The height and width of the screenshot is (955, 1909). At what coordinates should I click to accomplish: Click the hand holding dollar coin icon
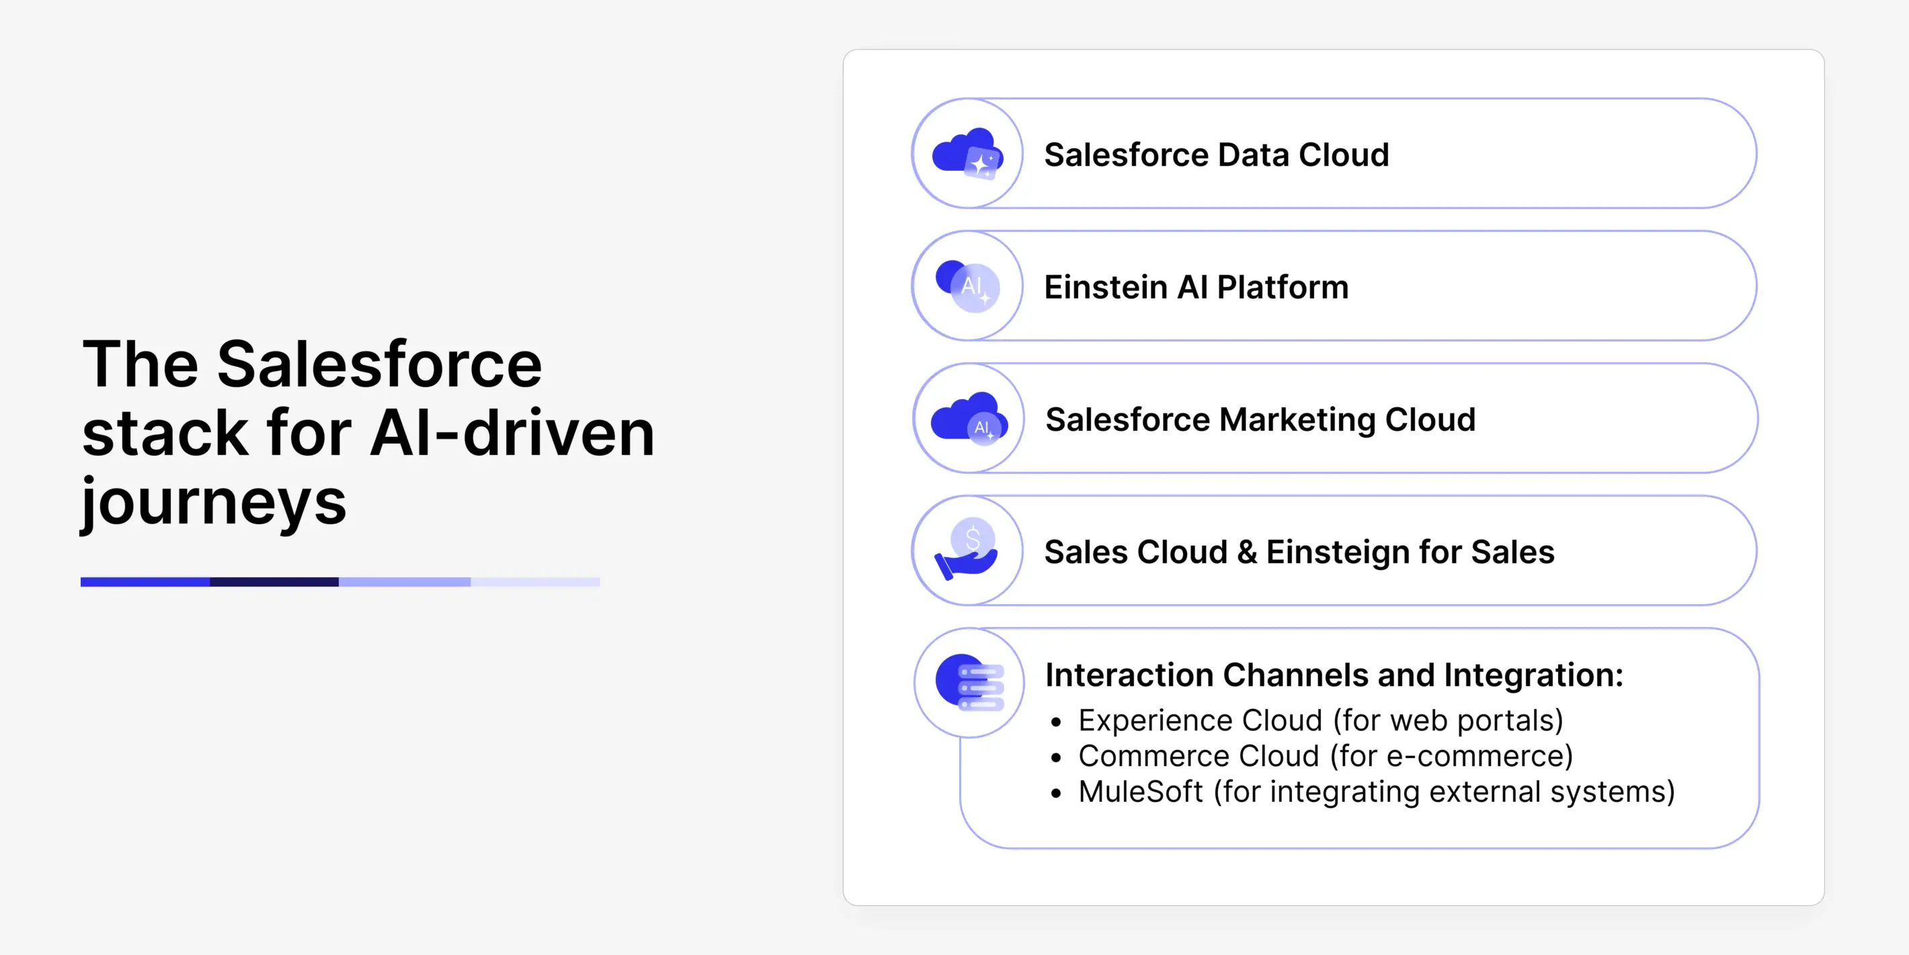967,550
